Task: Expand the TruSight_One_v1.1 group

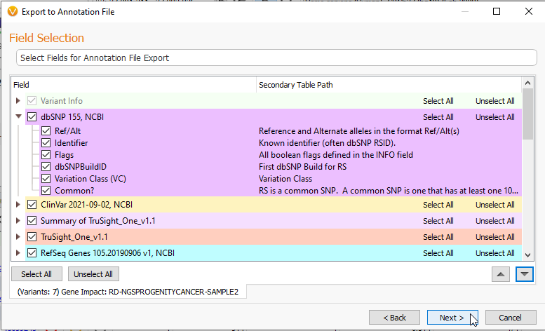Action: [x=18, y=237]
